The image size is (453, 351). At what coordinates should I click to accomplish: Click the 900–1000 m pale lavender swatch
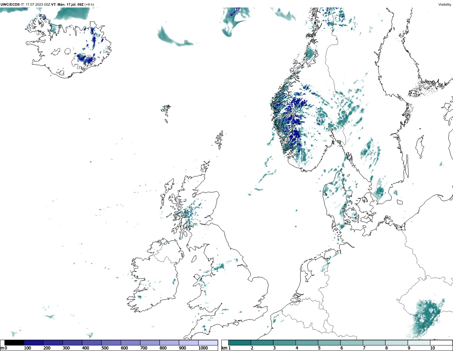(x=188, y=342)
